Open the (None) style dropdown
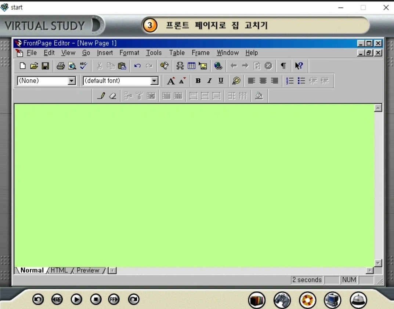 coord(72,81)
